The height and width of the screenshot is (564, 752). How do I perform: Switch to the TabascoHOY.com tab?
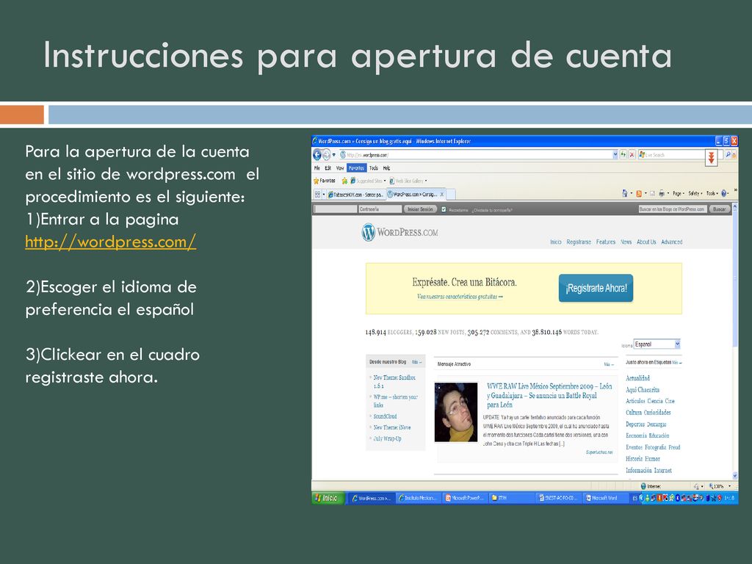point(356,195)
